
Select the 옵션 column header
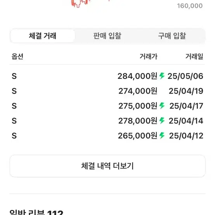(x=17, y=56)
